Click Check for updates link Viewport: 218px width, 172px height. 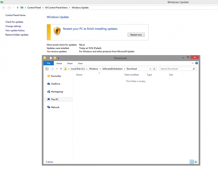(x=14, y=22)
